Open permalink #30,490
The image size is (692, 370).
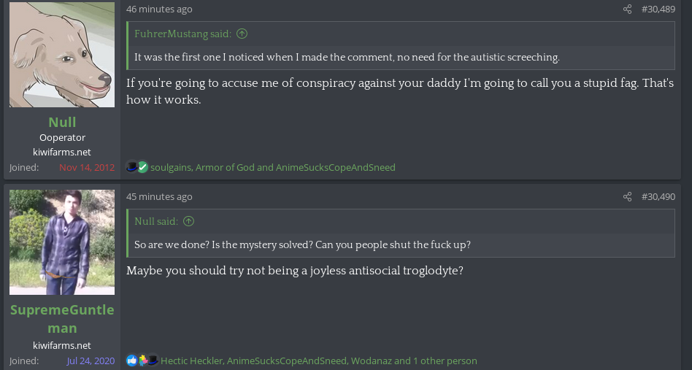pos(658,197)
